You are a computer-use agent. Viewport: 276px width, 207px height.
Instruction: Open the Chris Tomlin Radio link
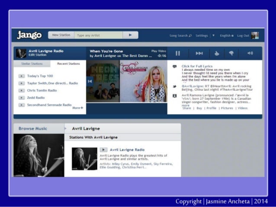click(42, 90)
